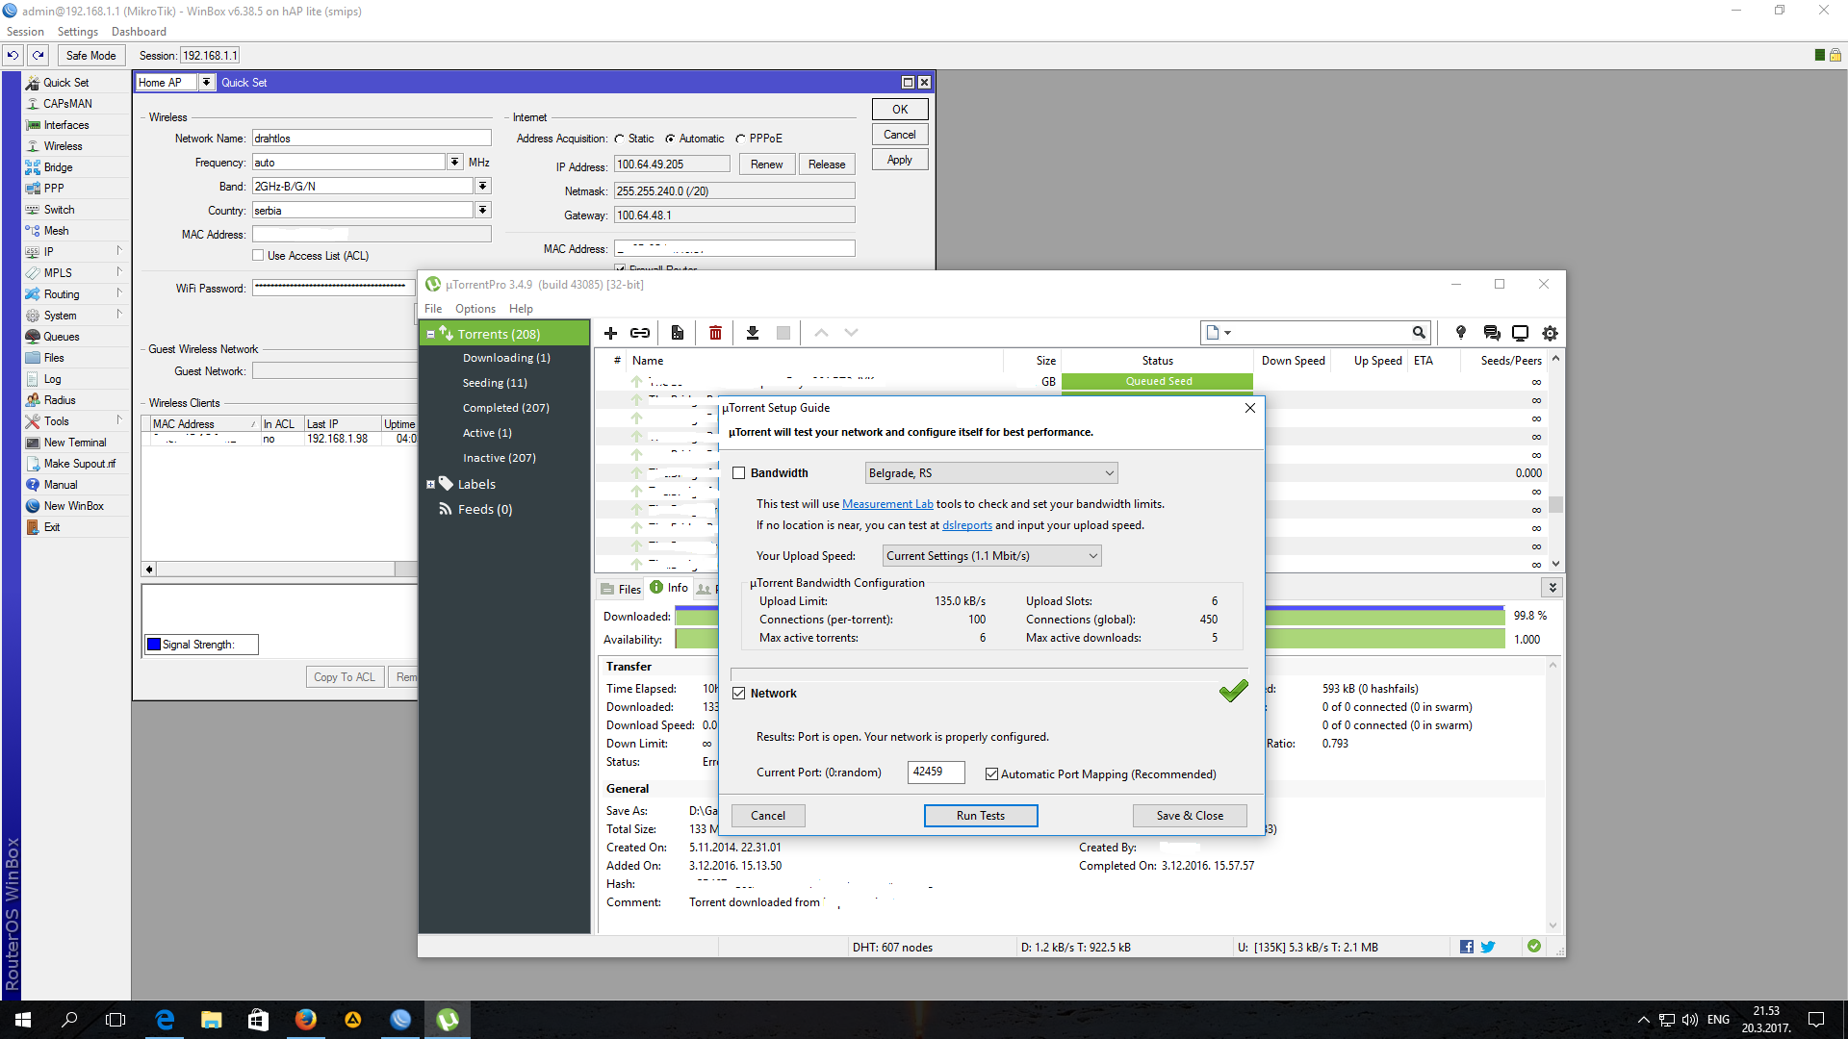This screenshot has height=1039, width=1848.
Task: Click Move Down Queue arrow icon
Action: tap(851, 333)
